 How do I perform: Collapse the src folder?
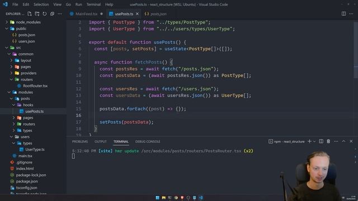pyautogui.click(x=18, y=47)
